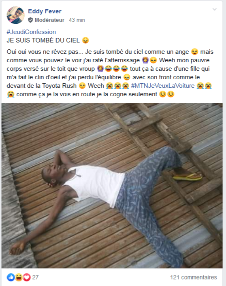Click the emoji after TOMBÉ DU CIEL

tap(85, 40)
